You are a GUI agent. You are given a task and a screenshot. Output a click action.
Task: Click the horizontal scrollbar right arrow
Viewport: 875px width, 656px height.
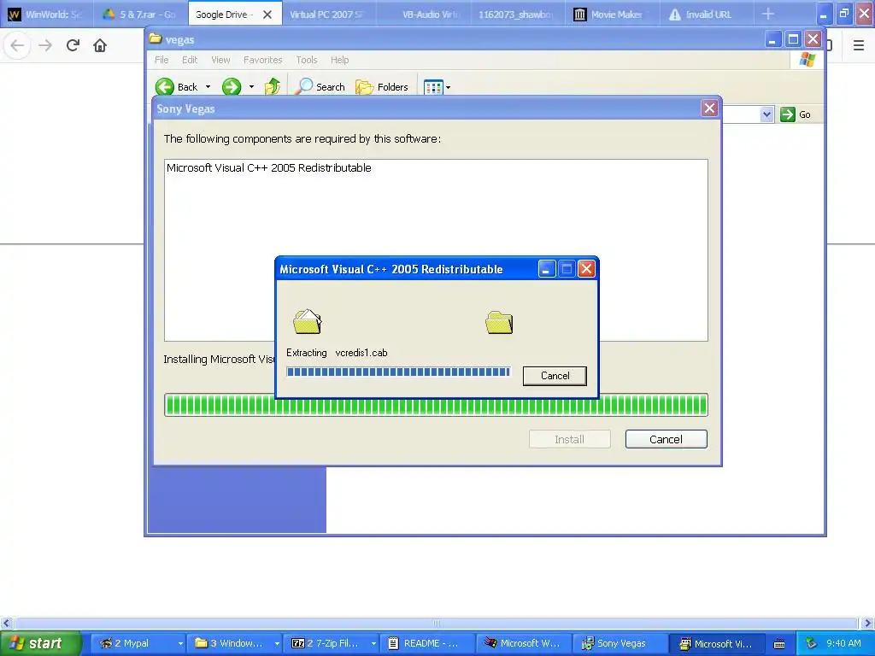[x=867, y=623]
